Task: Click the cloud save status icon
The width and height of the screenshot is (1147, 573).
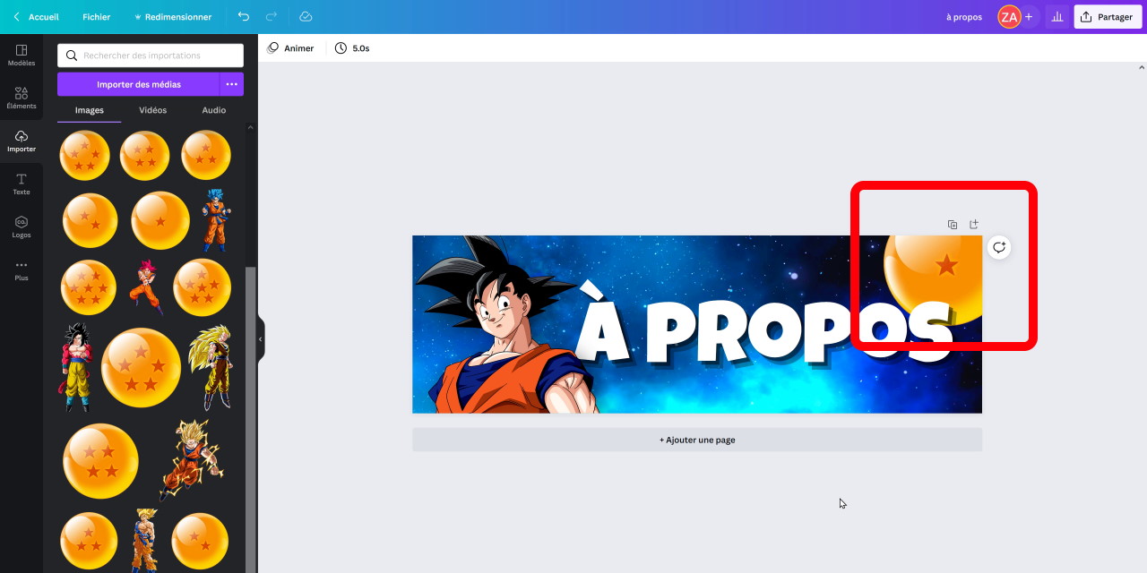Action: (x=306, y=17)
